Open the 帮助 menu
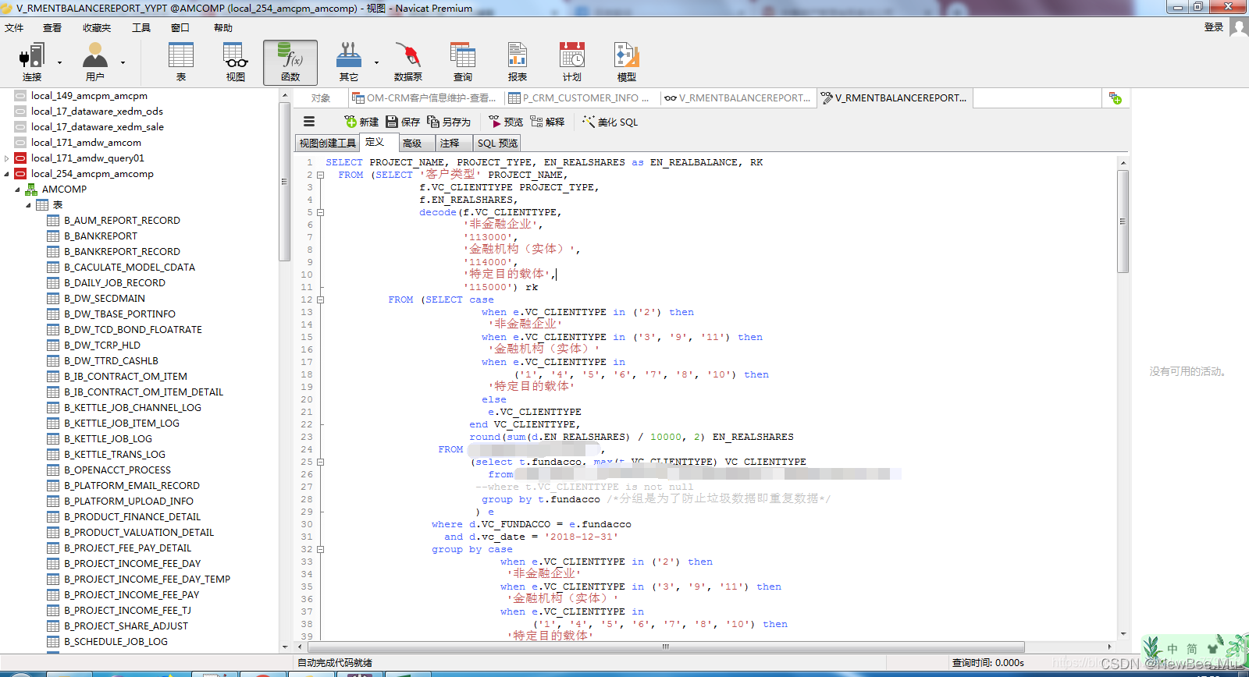The width and height of the screenshot is (1249, 677). [x=223, y=27]
